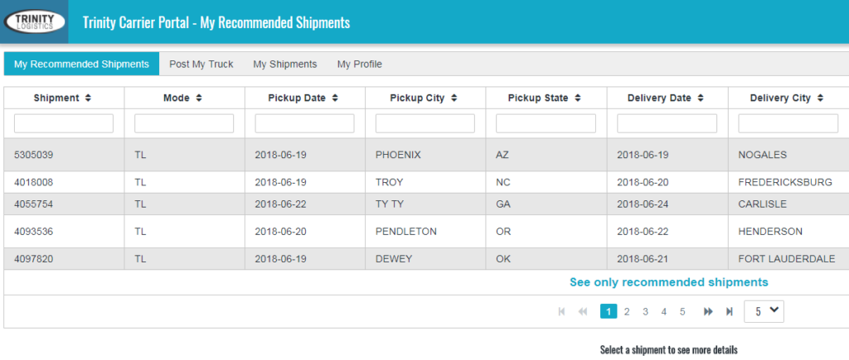The image size is (849, 360).
Task: Go to page 5 of results
Action: click(x=682, y=311)
